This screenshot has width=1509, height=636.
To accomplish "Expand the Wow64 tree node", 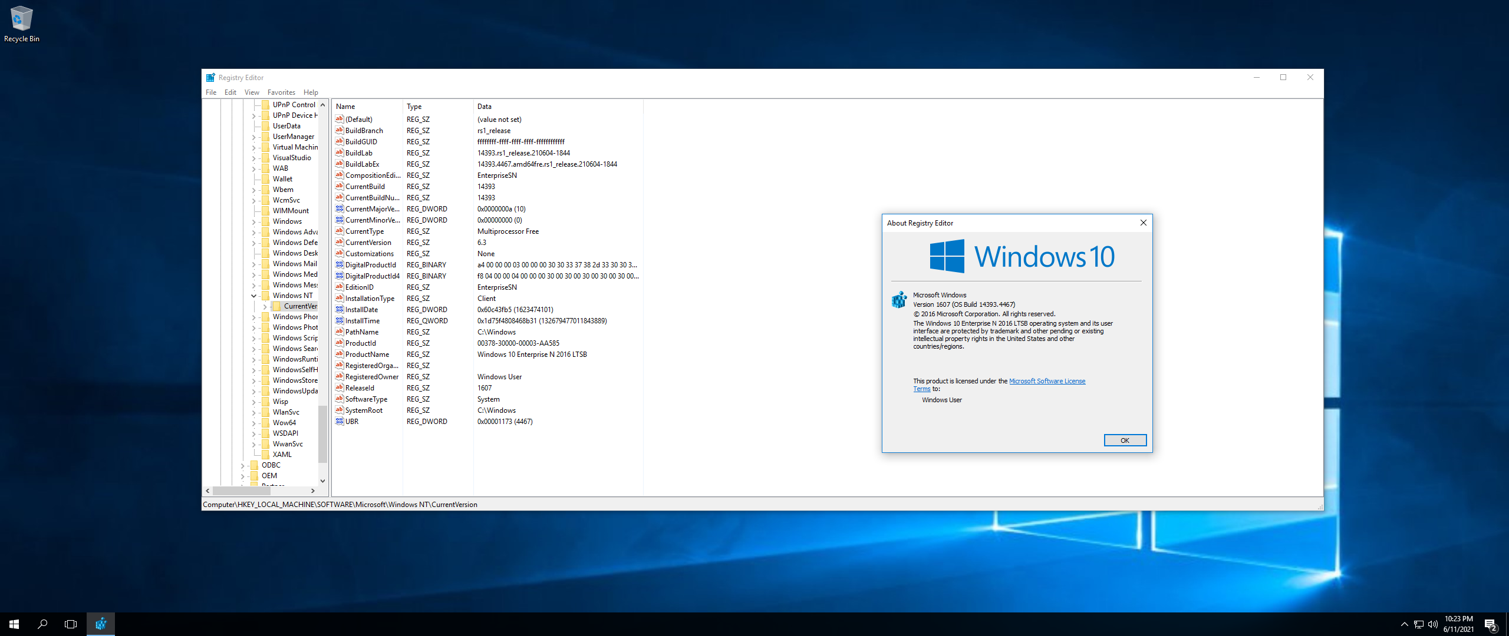I will pyautogui.click(x=254, y=423).
